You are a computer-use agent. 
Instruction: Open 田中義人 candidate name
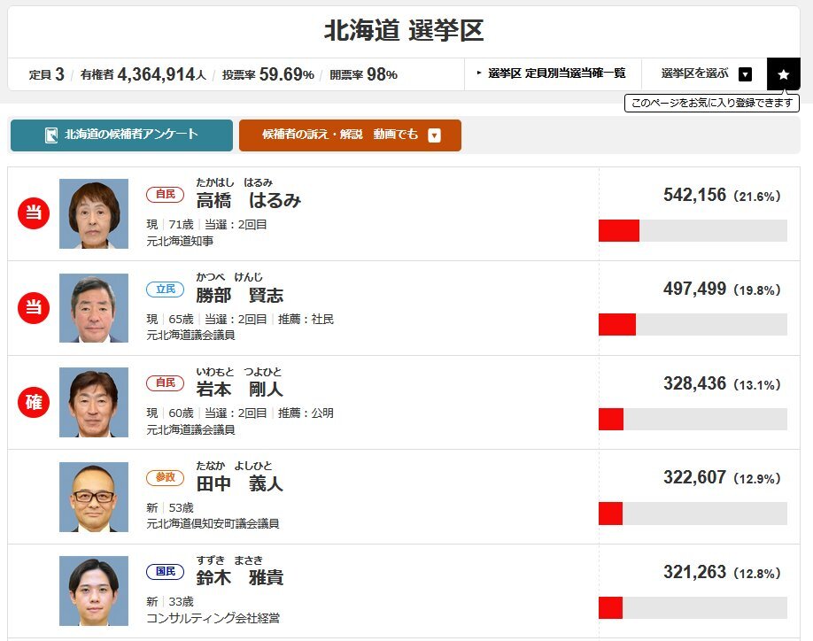tap(239, 483)
